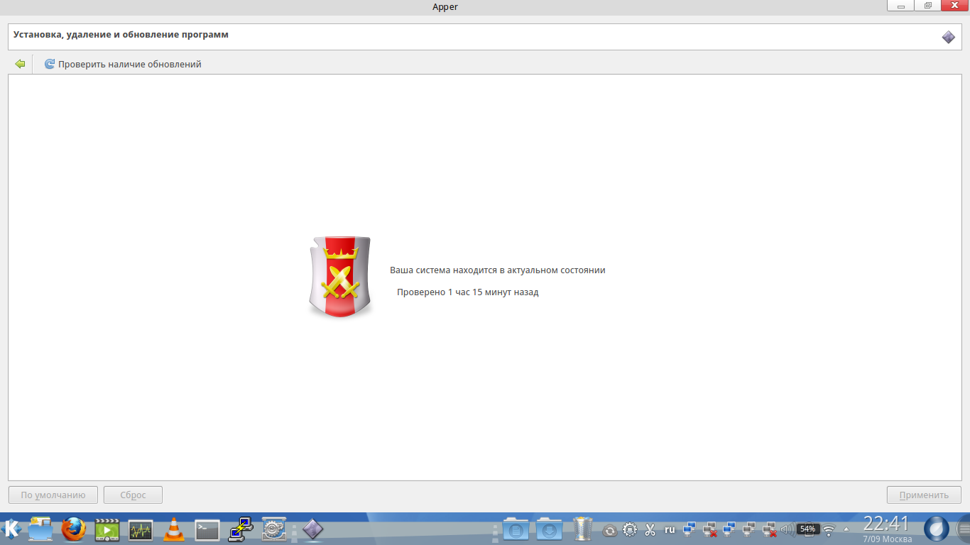Open the Wi-Fi network tray icon
This screenshot has width=970, height=545.
point(829,530)
